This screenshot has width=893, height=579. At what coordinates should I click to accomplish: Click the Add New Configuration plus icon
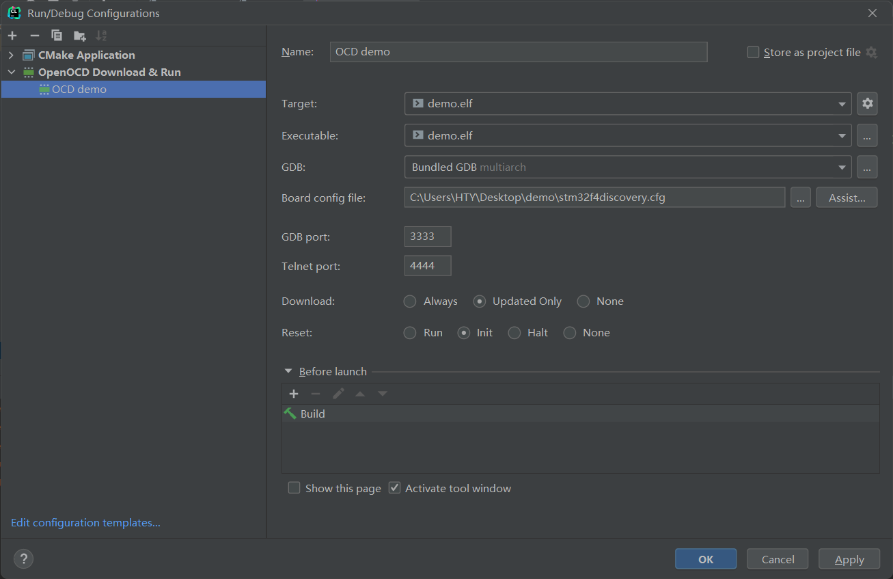pos(12,36)
